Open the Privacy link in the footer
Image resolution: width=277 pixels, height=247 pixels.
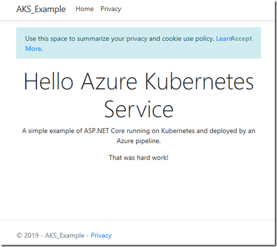[x=101, y=235]
